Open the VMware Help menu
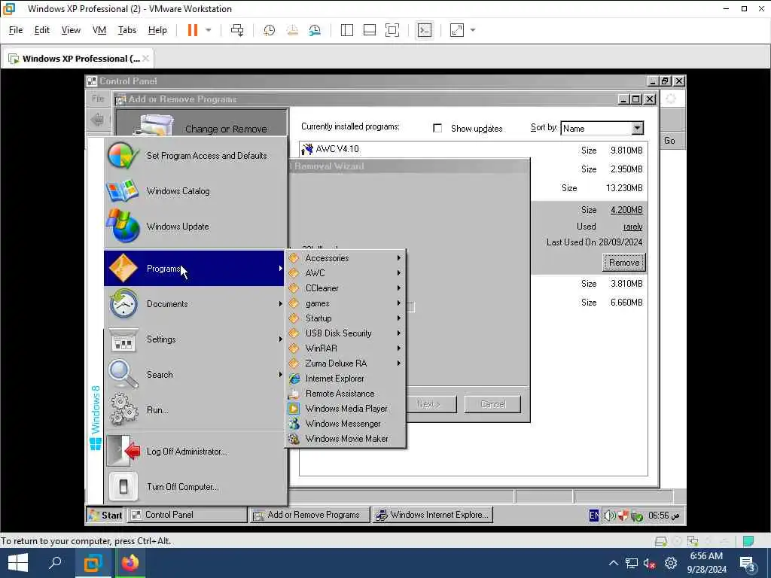This screenshot has height=578, width=771. click(x=157, y=30)
